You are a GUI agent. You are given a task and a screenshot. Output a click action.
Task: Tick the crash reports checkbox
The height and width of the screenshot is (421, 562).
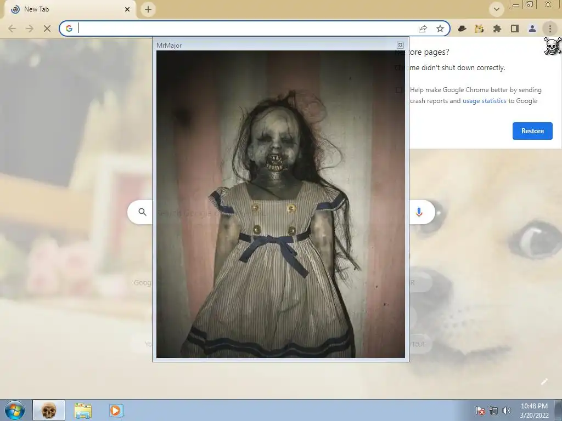(x=399, y=90)
